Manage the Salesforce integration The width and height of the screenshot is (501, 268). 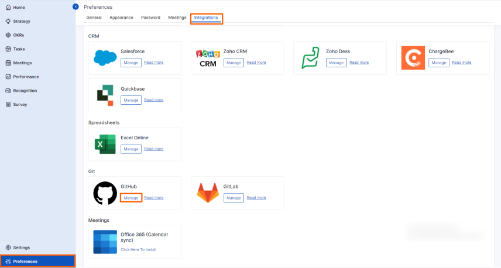(131, 63)
